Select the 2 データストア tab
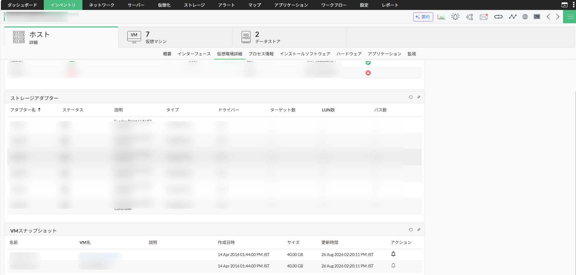576x275 pixels. click(x=289, y=37)
